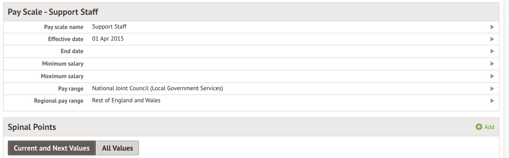Click the Rest of England and Wales value
Viewport: 509px width, 158px height.
[126, 100]
